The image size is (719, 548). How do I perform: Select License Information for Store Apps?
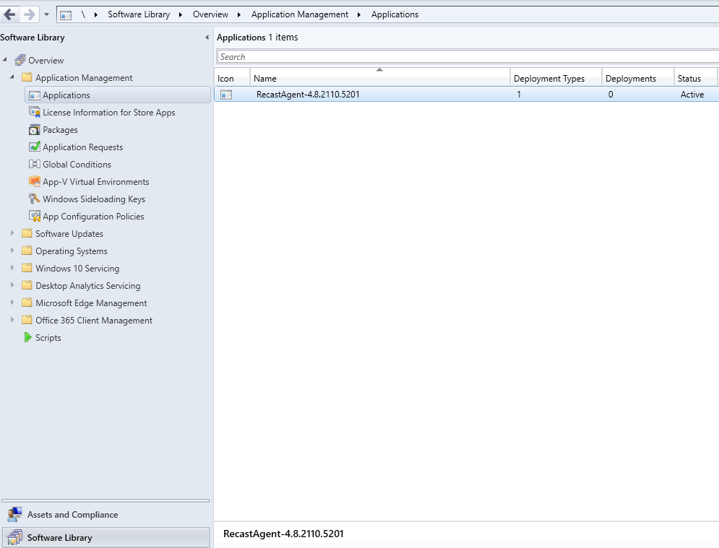[x=108, y=112]
